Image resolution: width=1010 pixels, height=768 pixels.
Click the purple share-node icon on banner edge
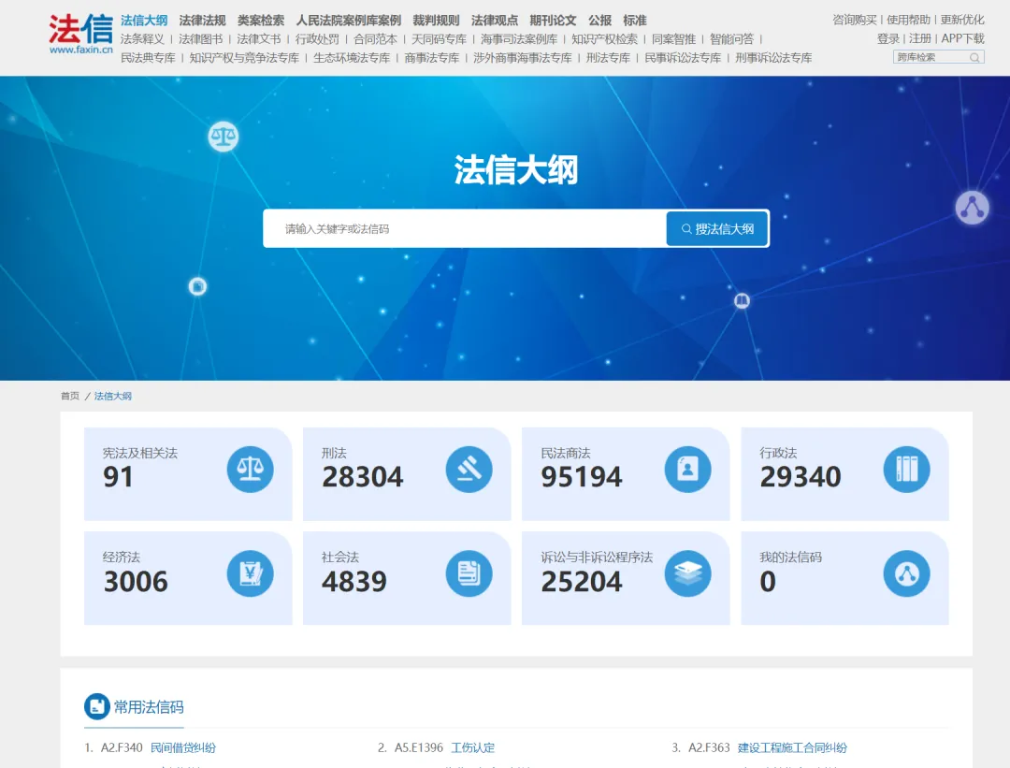972,208
